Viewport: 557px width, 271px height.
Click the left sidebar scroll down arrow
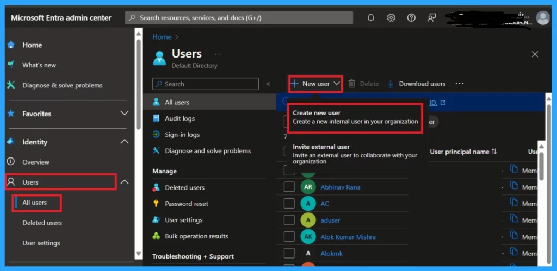(x=139, y=254)
